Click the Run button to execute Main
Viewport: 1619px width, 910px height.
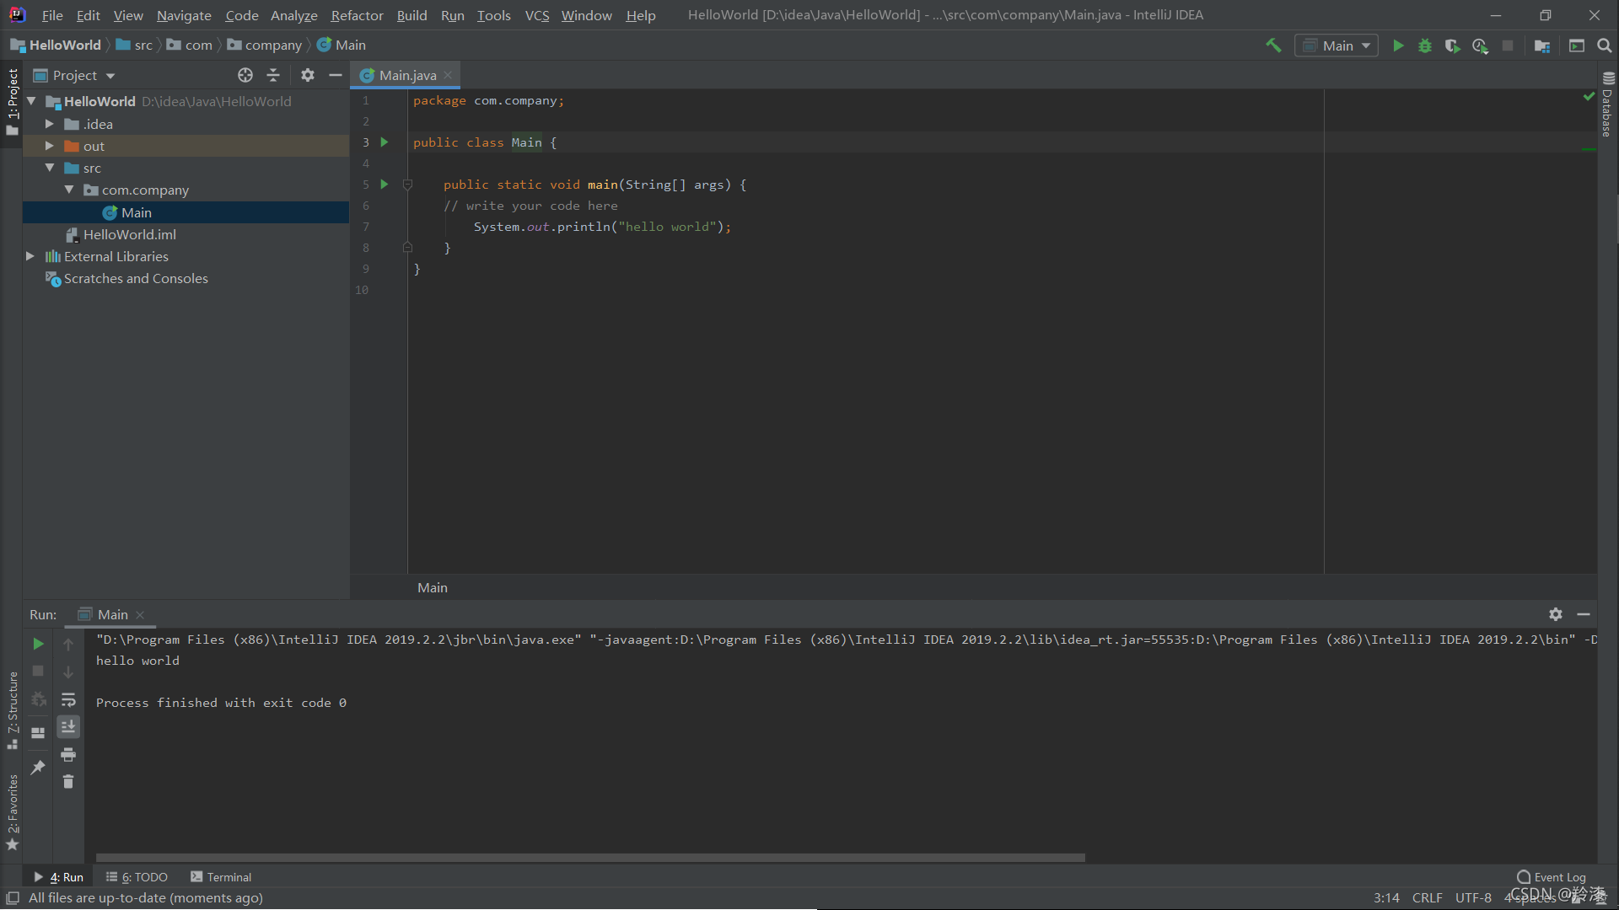click(x=1398, y=45)
